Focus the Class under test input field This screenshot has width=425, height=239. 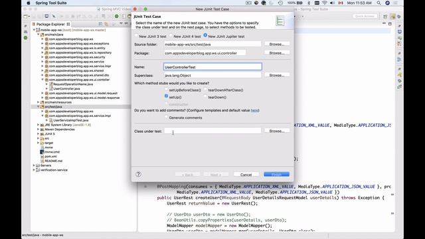212,131
